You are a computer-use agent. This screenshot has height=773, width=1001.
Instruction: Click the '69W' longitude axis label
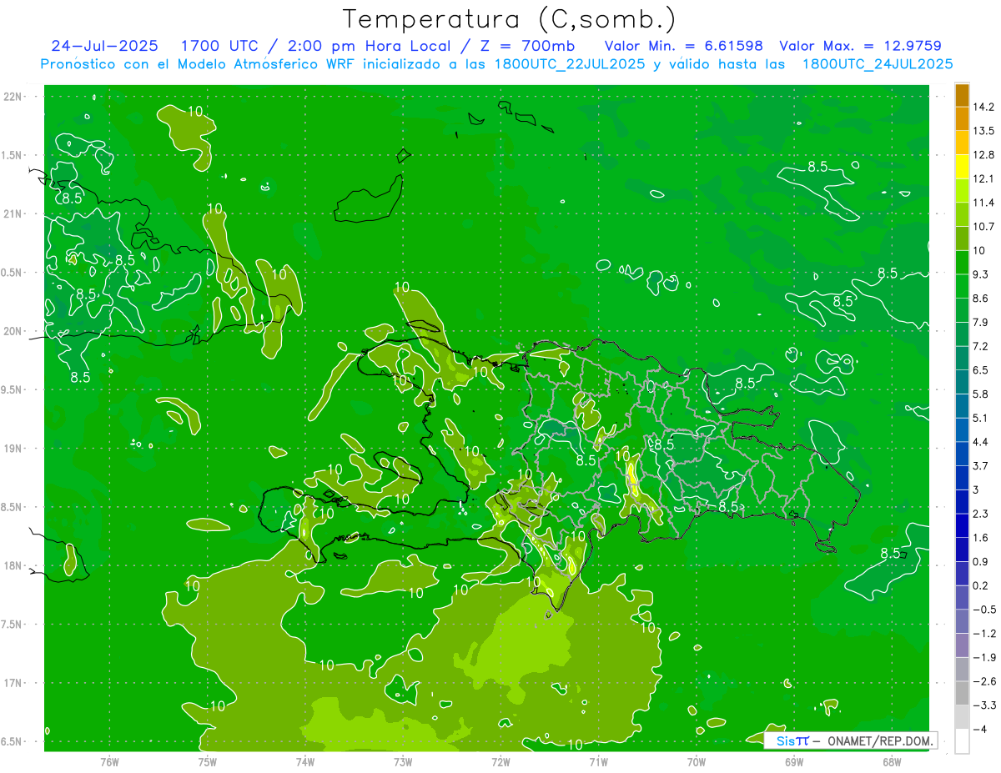coord(793,762)
